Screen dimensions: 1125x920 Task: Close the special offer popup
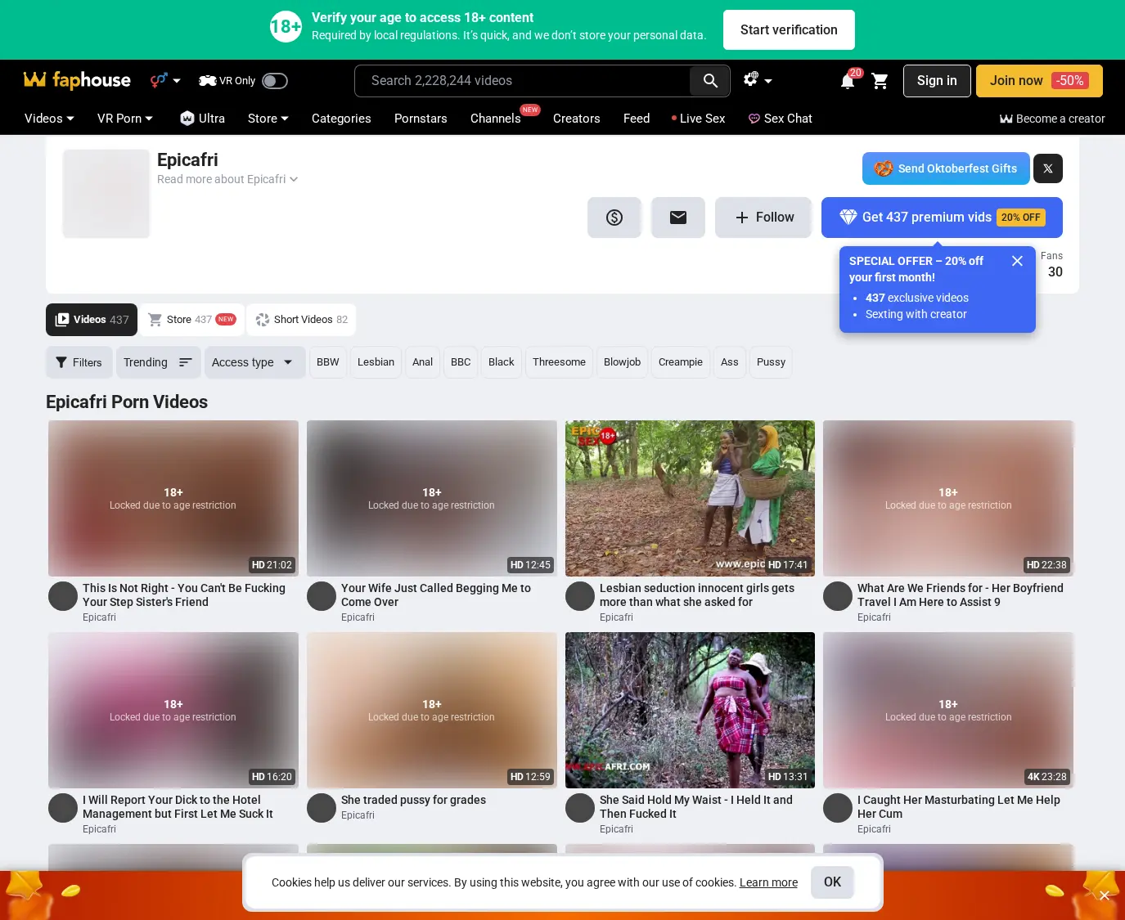pyautogui.click(x=1017, y=261)
